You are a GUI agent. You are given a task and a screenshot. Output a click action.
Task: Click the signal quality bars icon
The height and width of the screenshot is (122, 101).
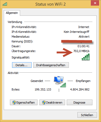click(x=85, y=57)
